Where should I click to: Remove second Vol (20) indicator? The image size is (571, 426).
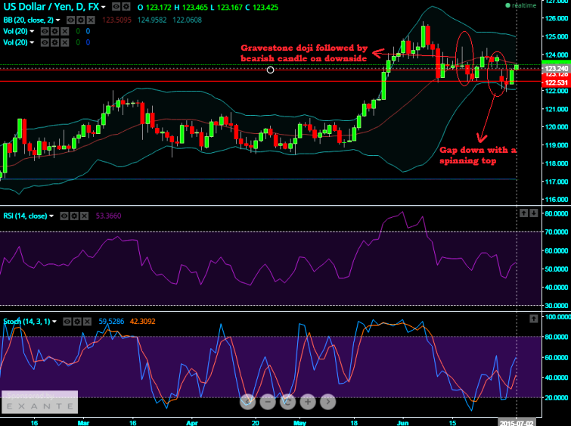tap(64, 42)
